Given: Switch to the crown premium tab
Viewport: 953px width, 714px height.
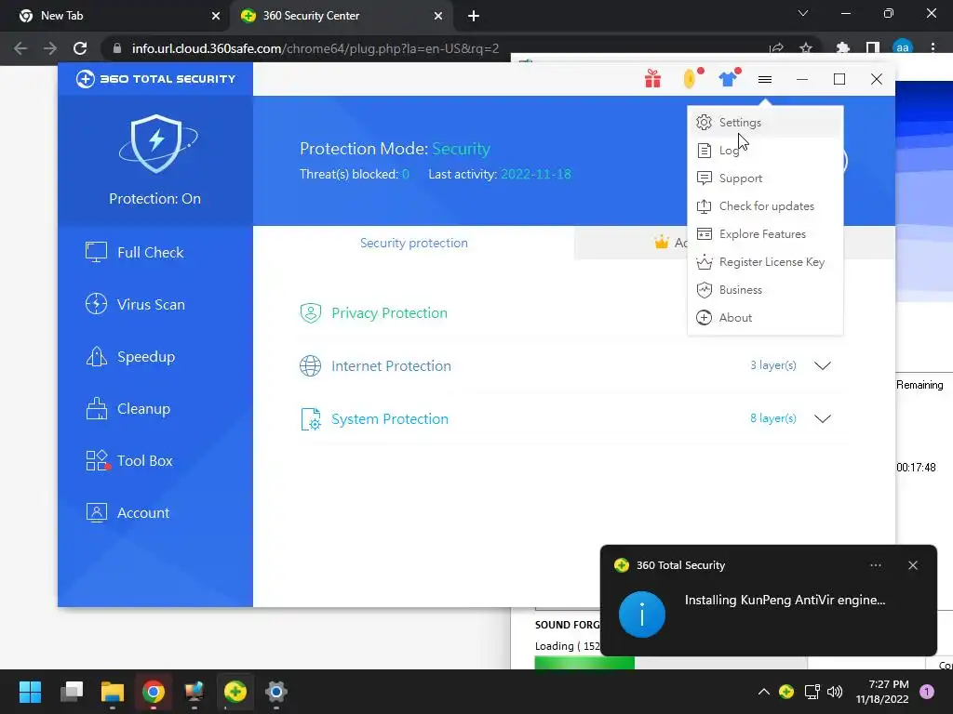Looking at the screenshot, I should 631,243.
